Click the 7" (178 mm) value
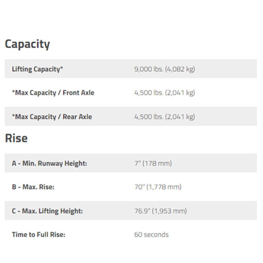Image resolution: width=263 pixels, height=263 pixels. click(153, 163)
